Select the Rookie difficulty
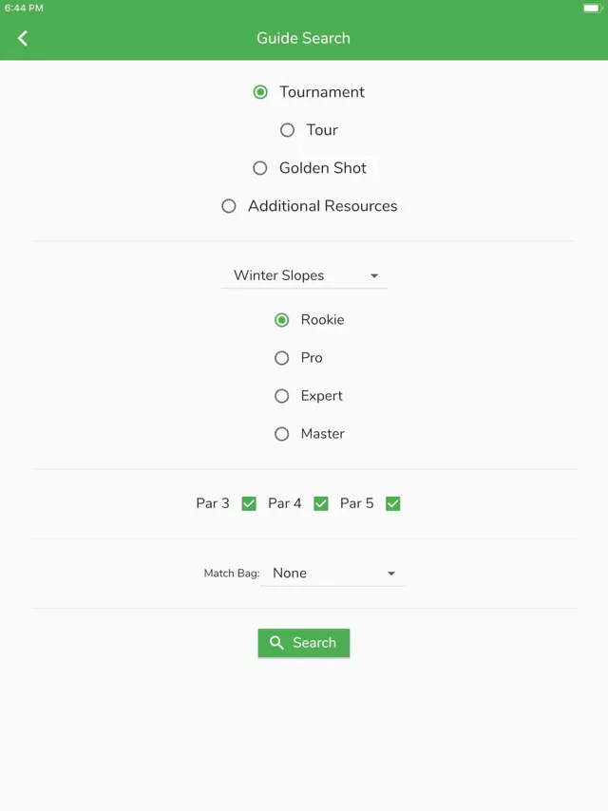The width and height of the screenshot is (608, 811). coord(281,320)
